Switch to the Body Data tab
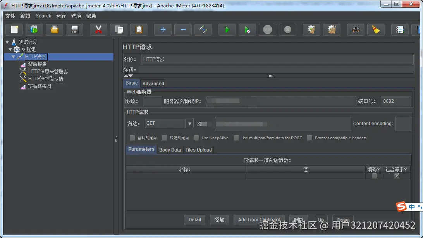423x238 pixels. coord(170,150)
